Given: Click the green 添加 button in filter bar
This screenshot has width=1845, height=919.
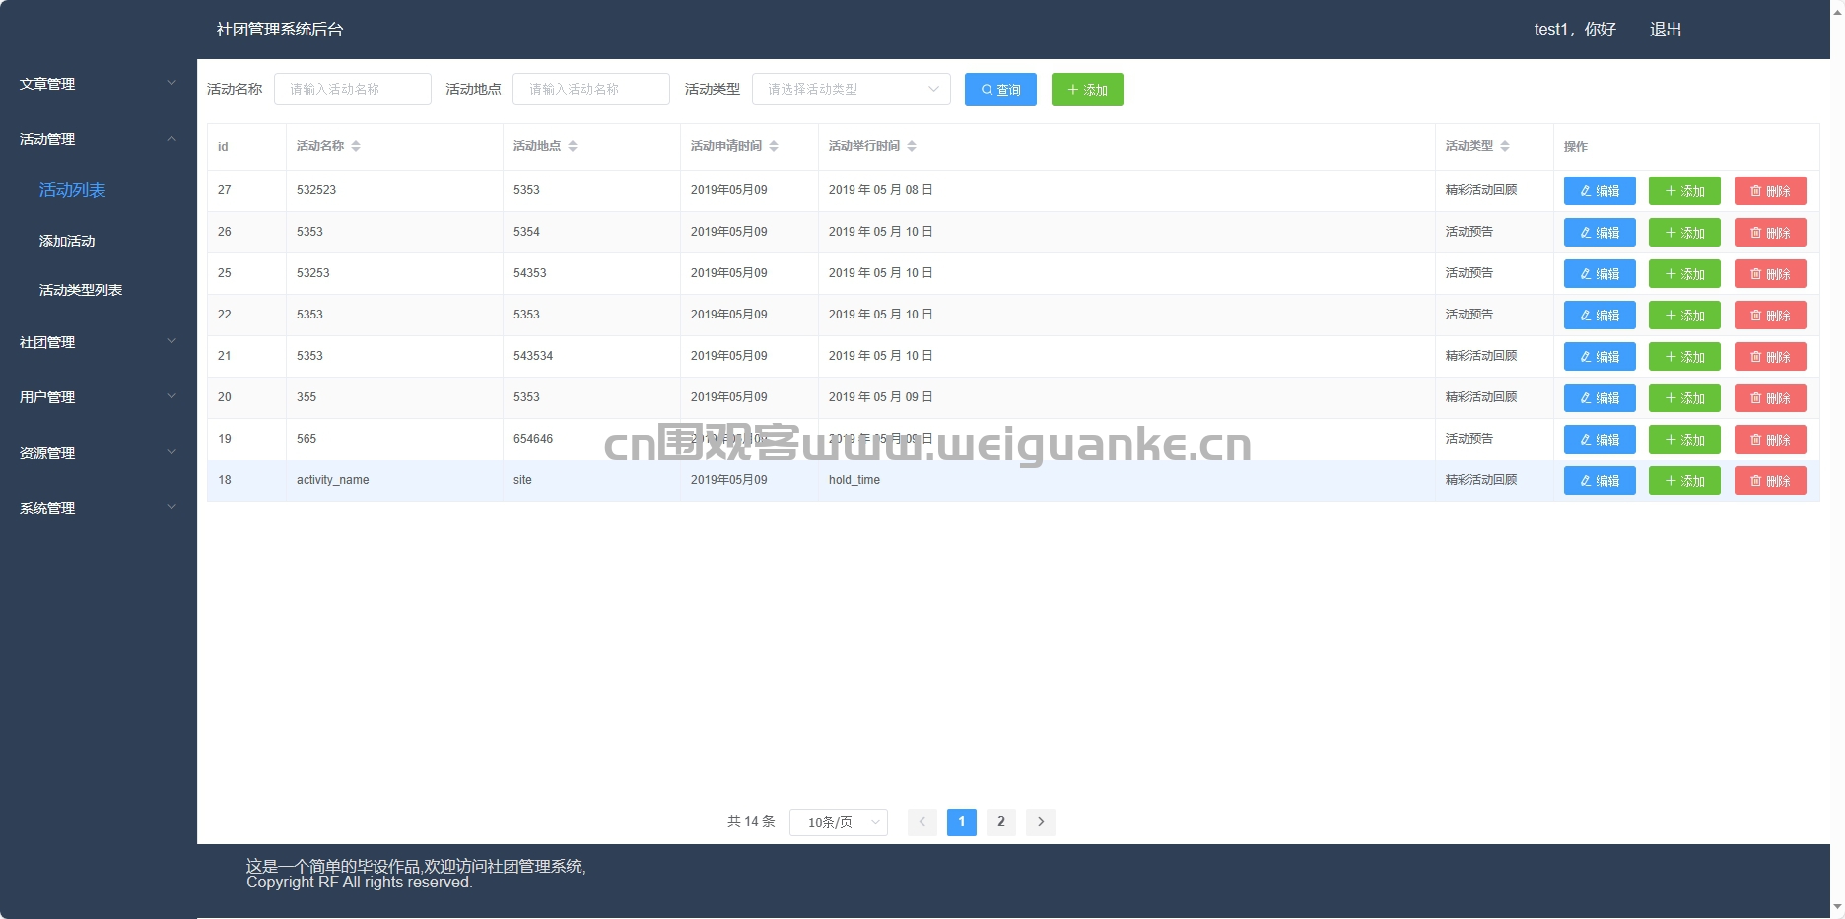Looking at the screenshot, I should tap(1087, 90).
